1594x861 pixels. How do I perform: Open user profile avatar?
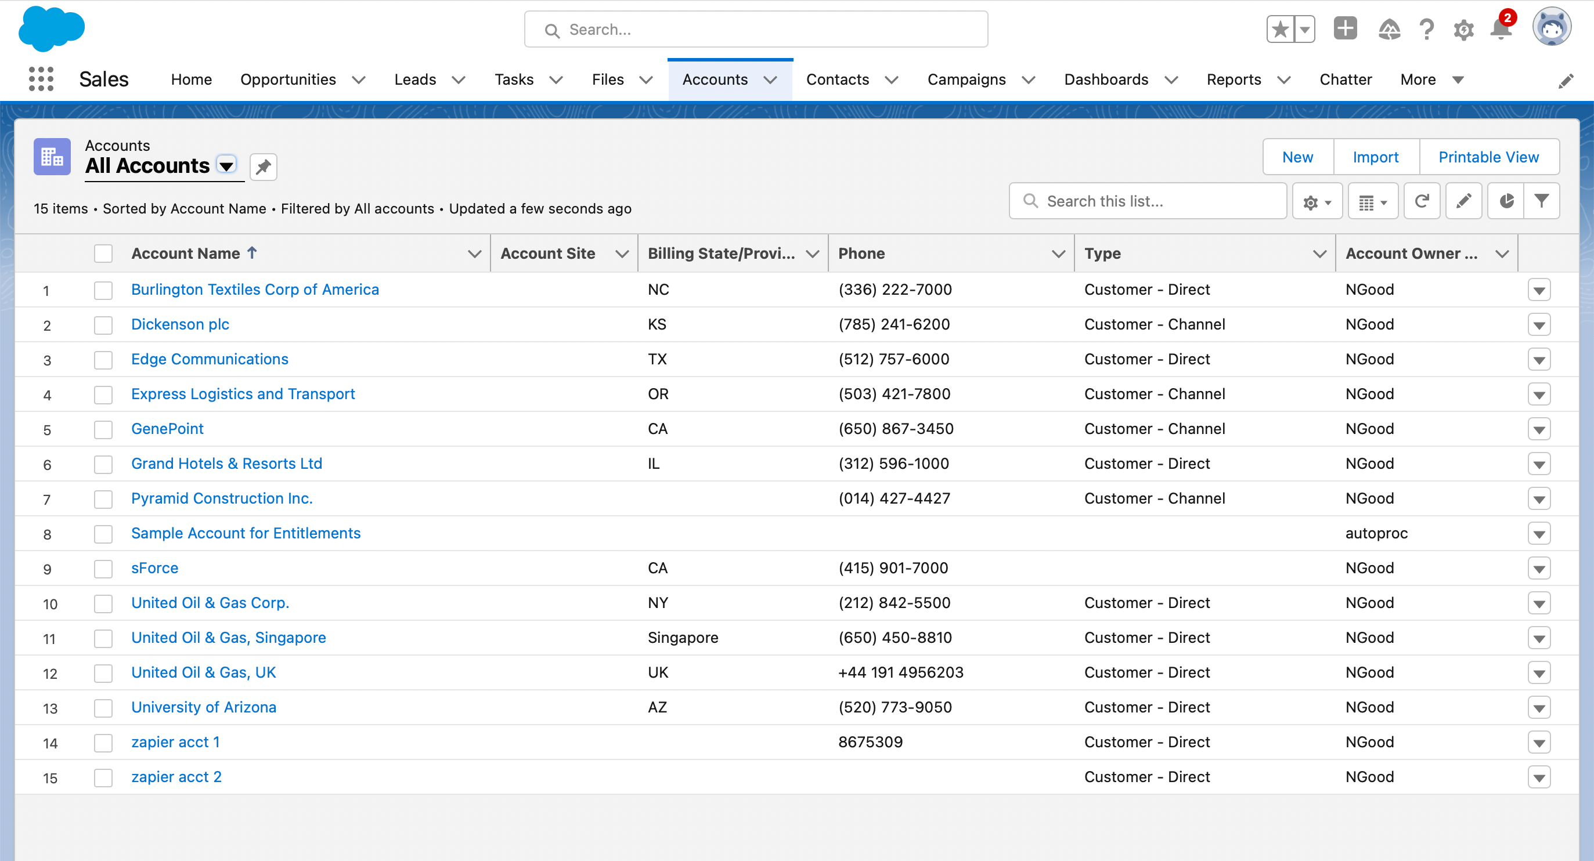[x=1551, y=27]
